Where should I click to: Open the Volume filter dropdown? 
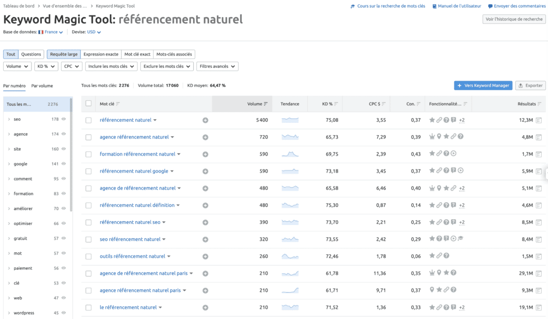tap(18, 66)
